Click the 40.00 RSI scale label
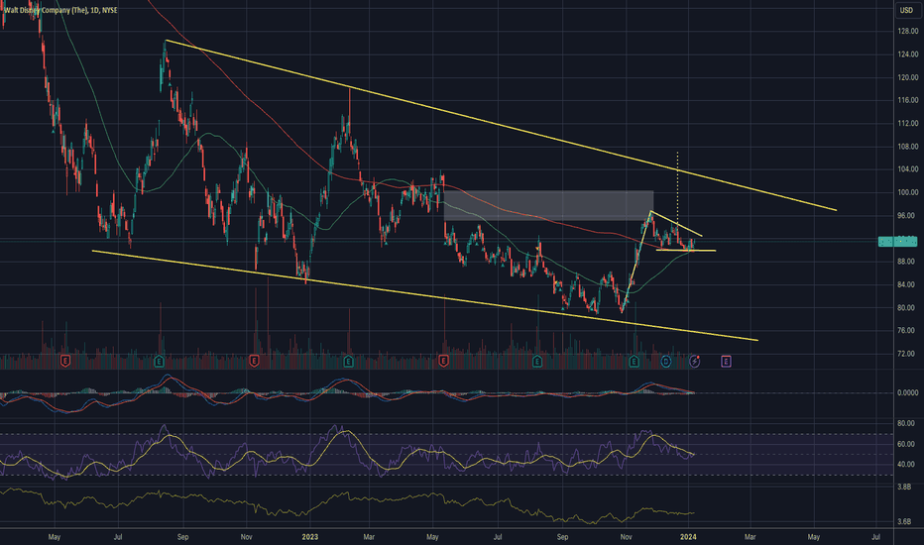The height and width of the screenshot is (545, 924). [906, 465]
